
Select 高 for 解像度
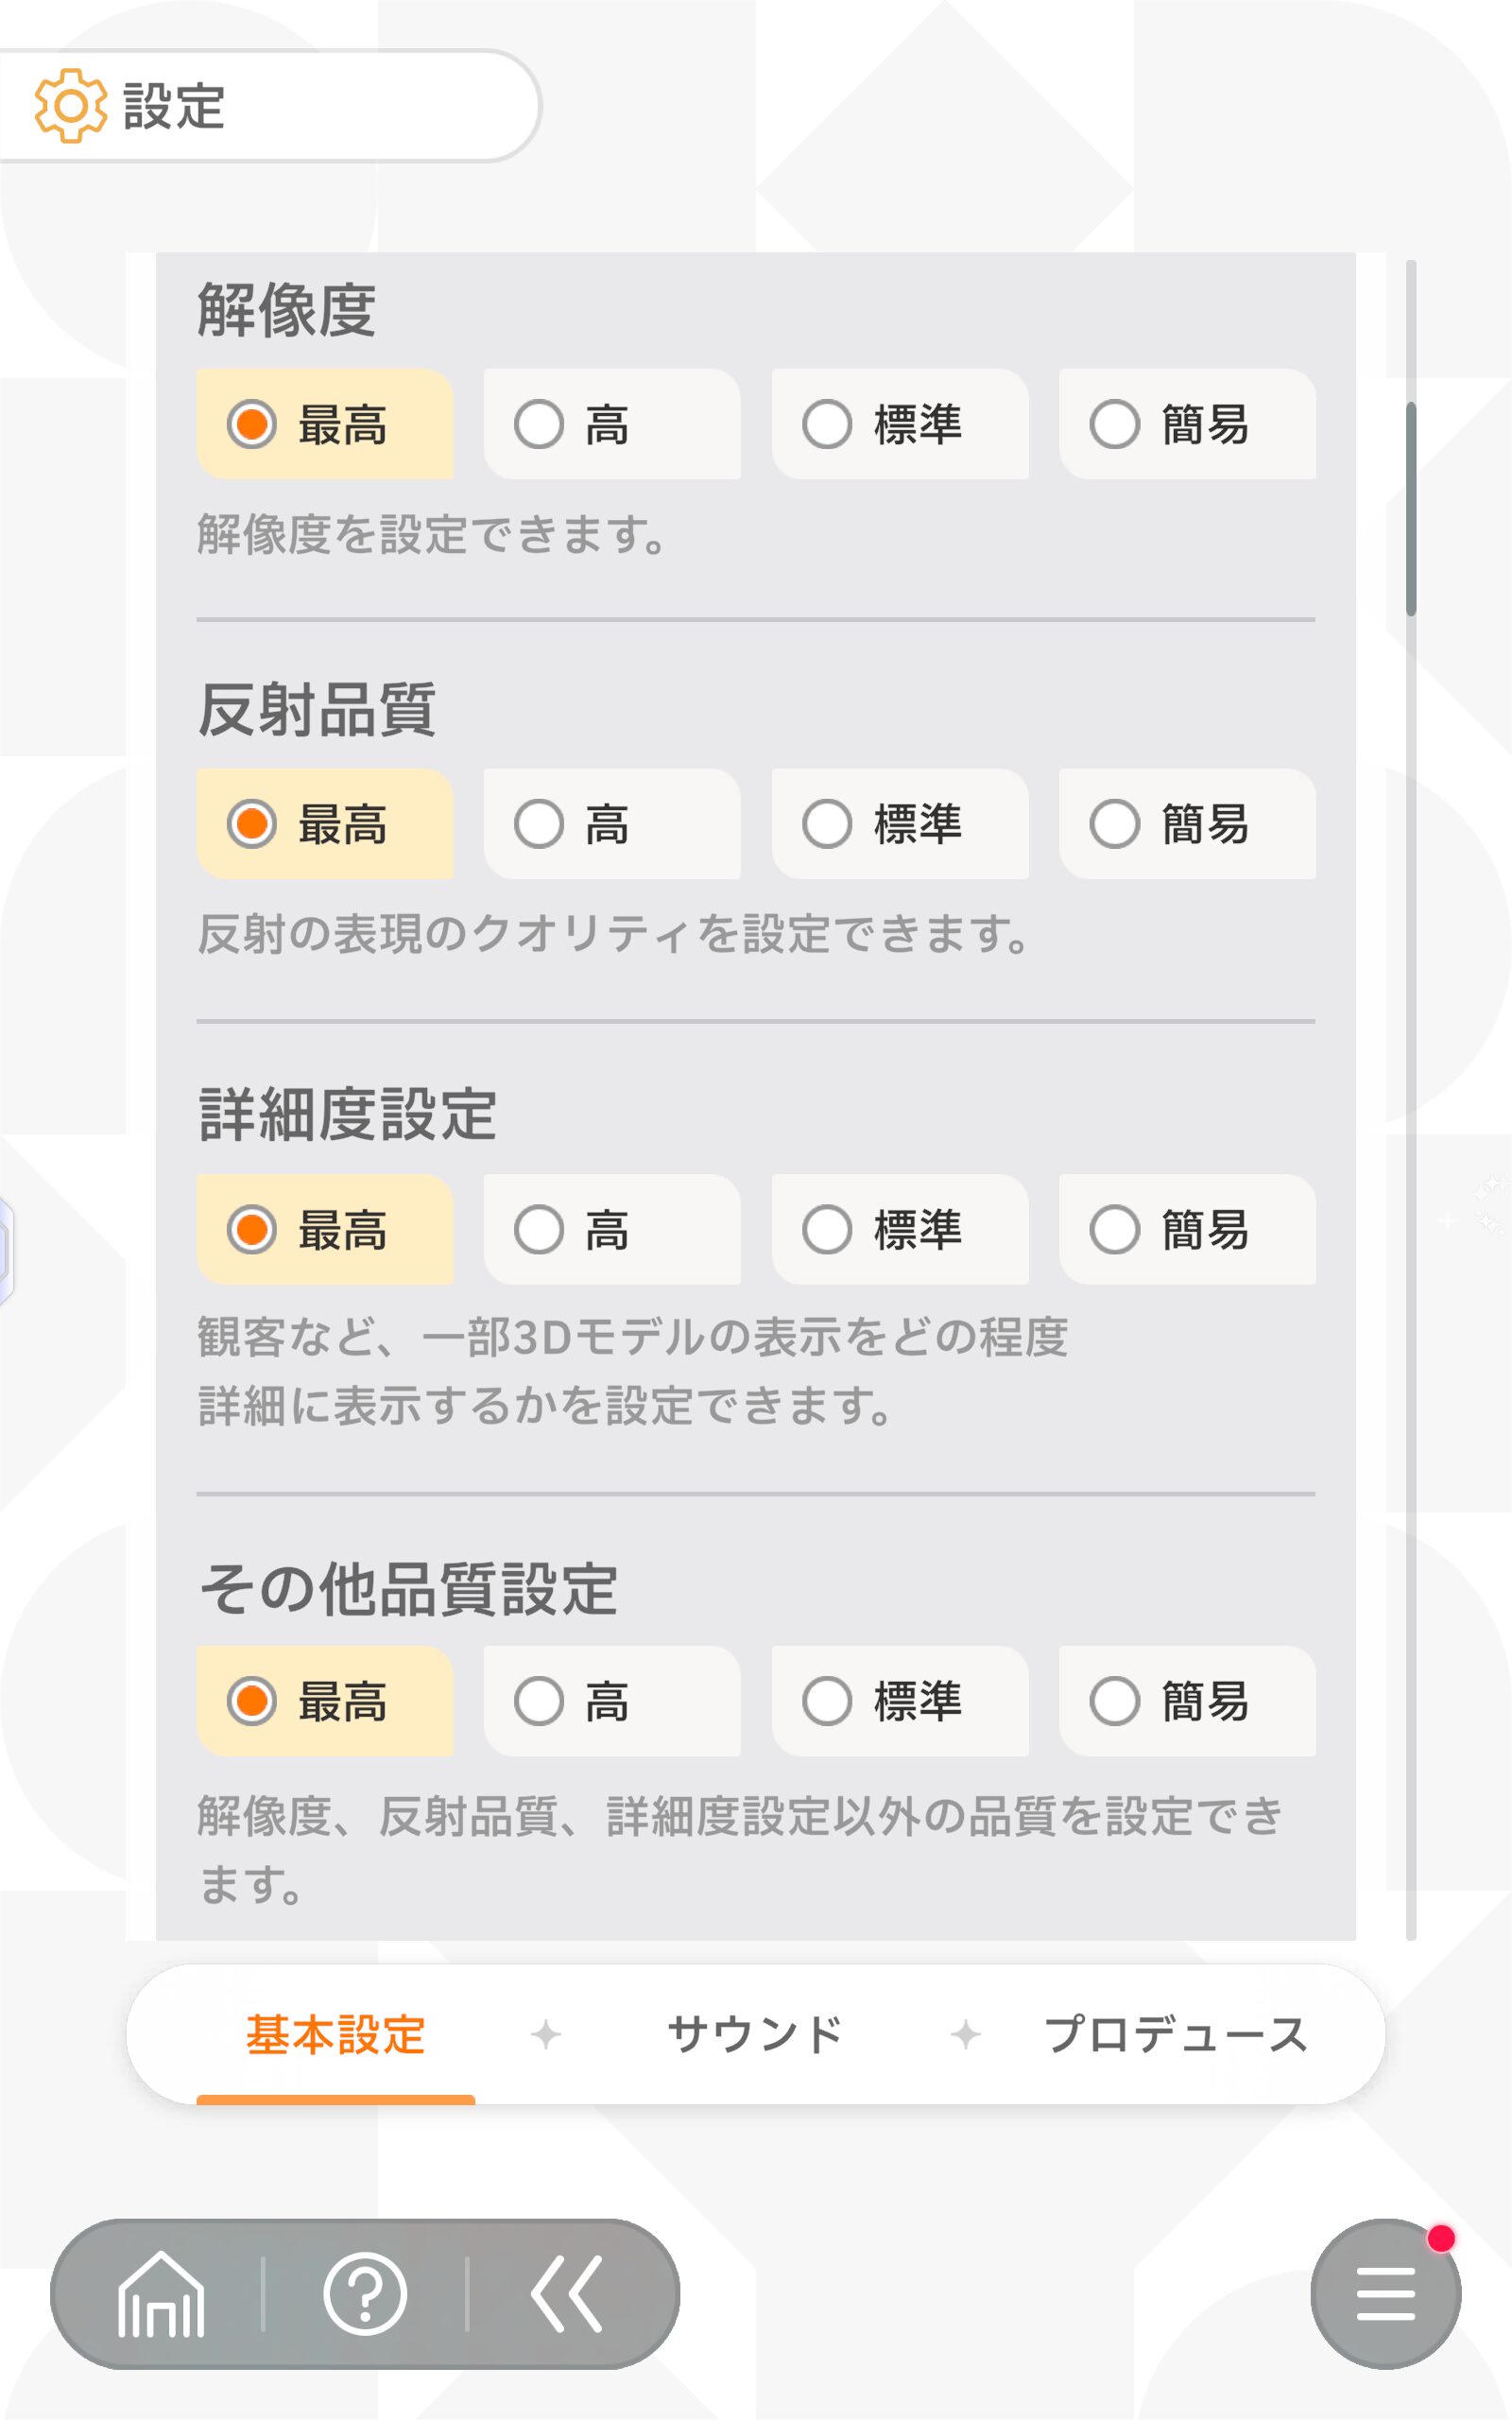pyautogui.click(x=611, y=424)
